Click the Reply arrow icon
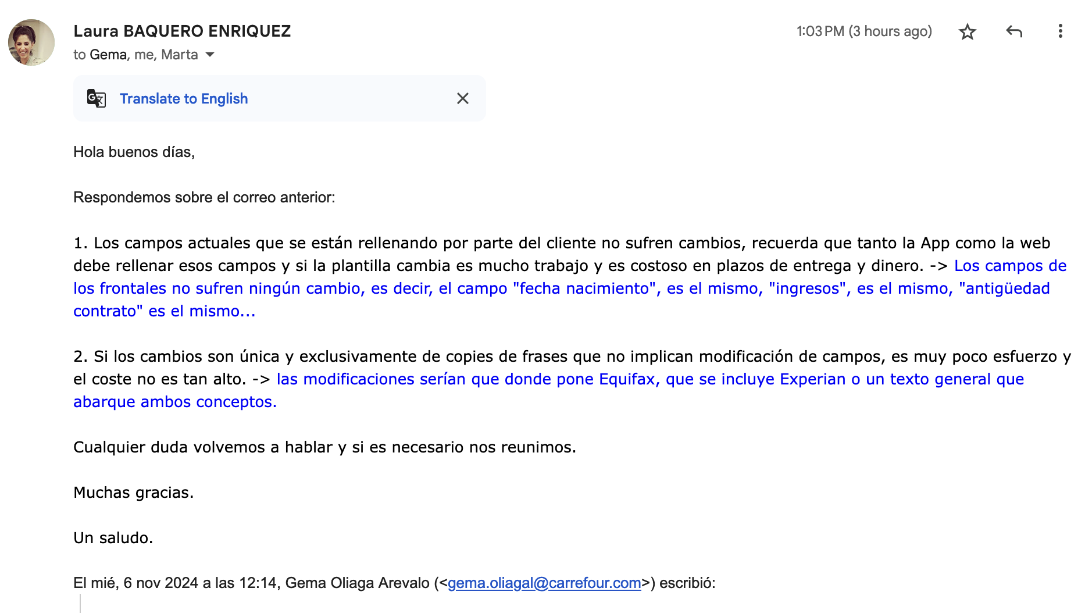The image size is (1085, 613). [x=1014, y=31]
